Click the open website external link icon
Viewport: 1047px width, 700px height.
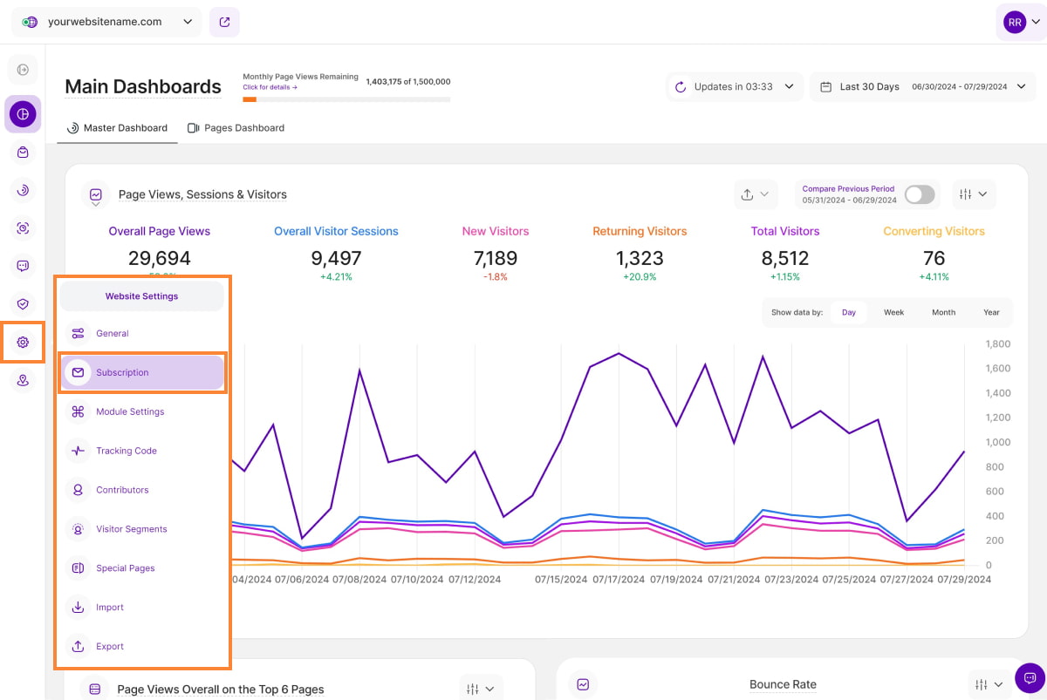[224, 23]
